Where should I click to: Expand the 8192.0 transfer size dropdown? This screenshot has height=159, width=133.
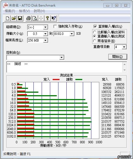pos(72,34)
